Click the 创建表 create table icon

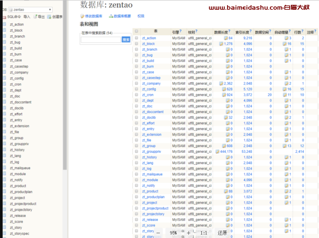49,17
